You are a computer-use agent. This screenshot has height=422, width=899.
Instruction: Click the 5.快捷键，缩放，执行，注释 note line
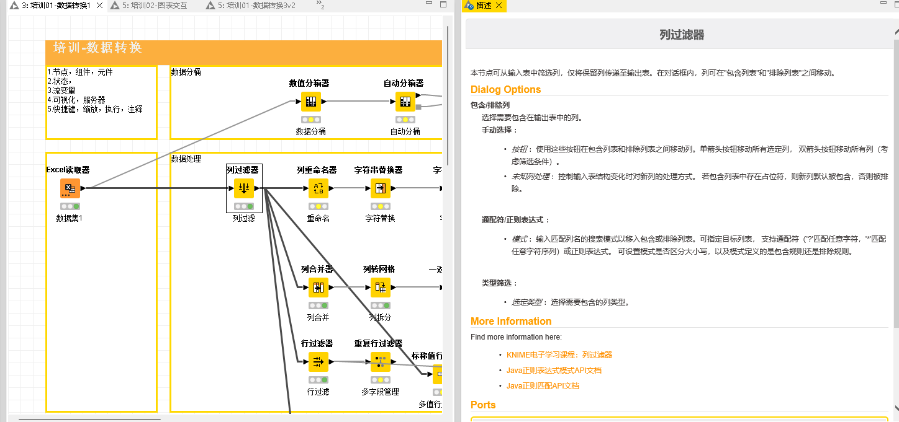click(95, 109)
